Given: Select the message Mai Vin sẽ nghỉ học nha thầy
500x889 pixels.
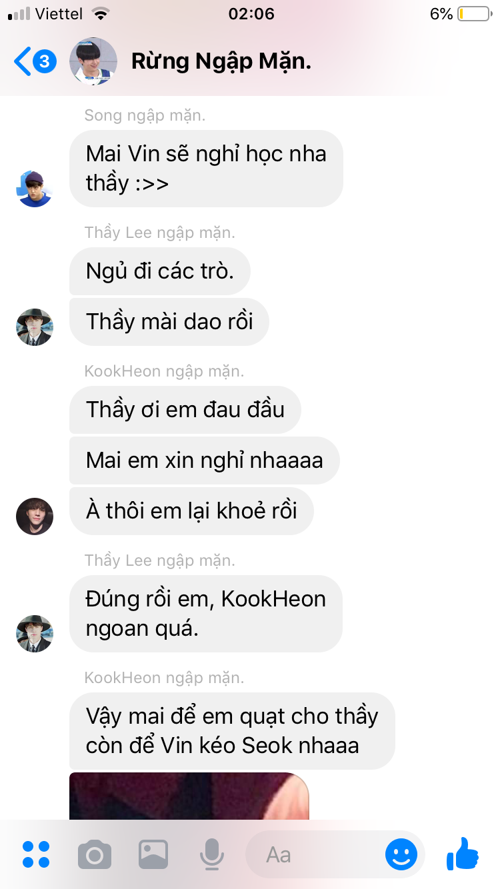Looking at the screenshot, I should pyautogui.click(x=206, y=169).
